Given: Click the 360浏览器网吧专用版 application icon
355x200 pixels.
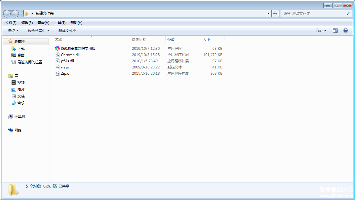Looking at the screenshot, I should (57, 48).
